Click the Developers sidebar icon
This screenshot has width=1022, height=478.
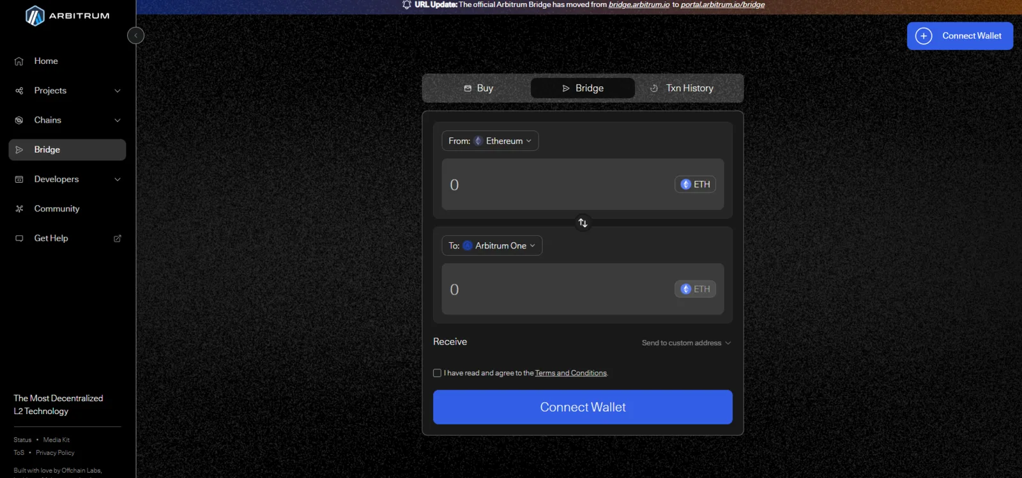coord(19,180)
